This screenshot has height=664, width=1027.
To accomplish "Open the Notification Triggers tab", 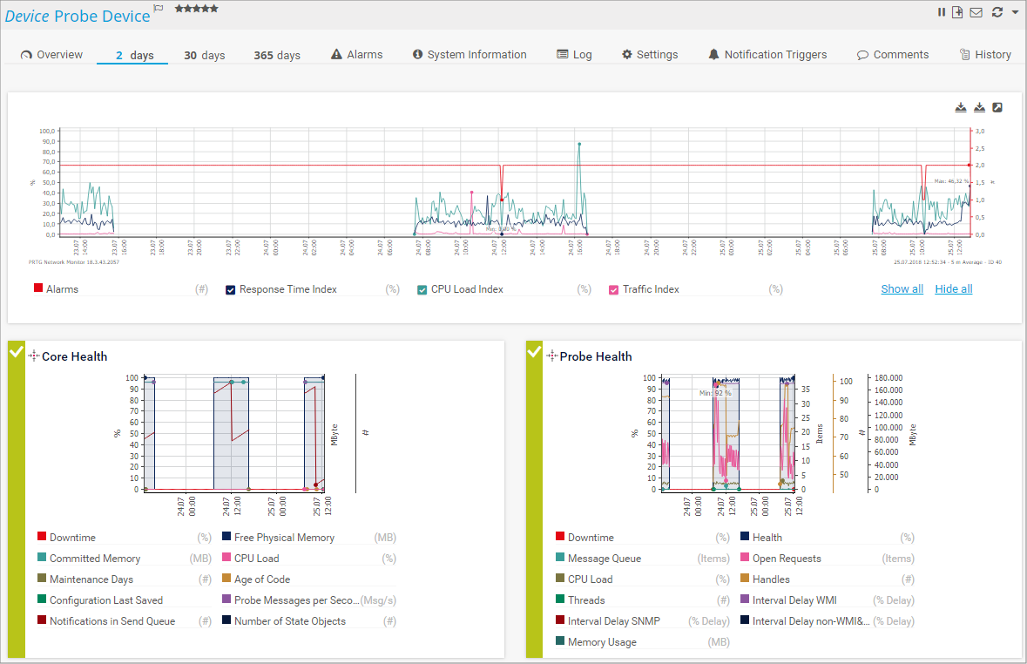I will point(767,54).
